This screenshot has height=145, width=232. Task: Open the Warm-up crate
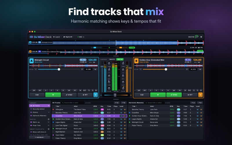tap(40, 122)
